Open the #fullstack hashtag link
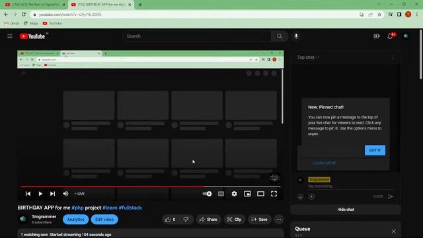The height and width of the screenshot is (238, 423). tap(130, 208)
